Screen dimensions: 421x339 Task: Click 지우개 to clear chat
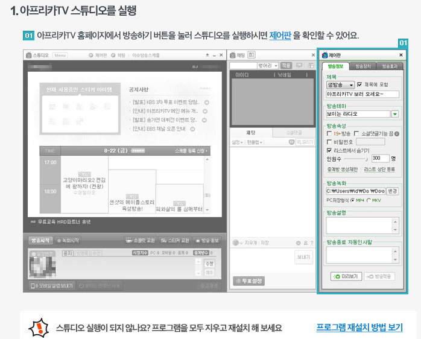[x=250, y=243]
